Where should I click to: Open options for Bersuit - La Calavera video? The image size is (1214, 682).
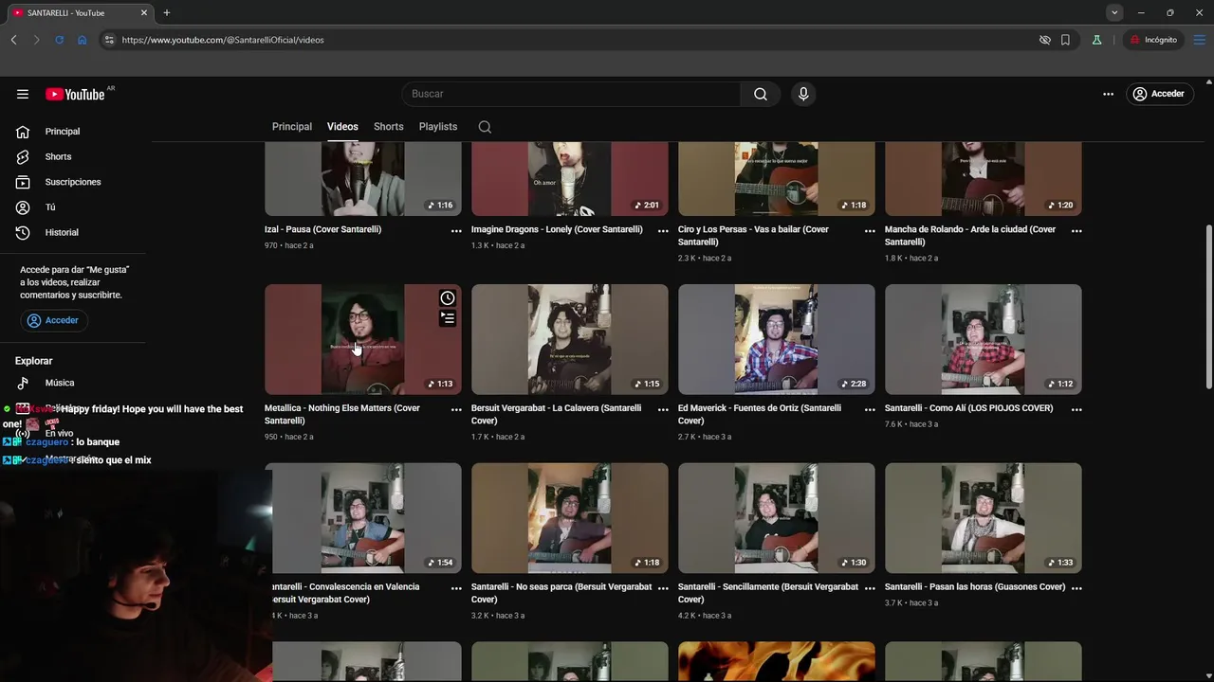663,410
